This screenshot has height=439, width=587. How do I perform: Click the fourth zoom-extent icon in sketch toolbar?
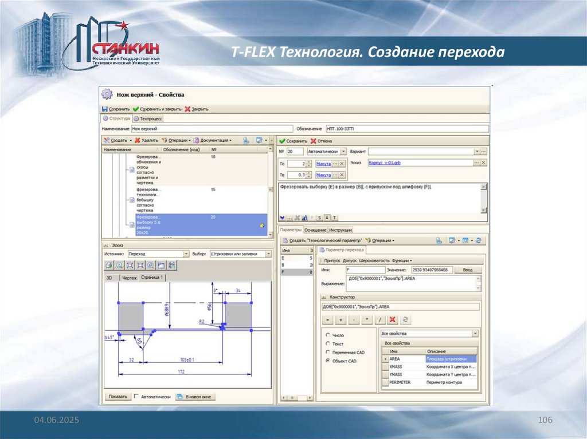140,265
